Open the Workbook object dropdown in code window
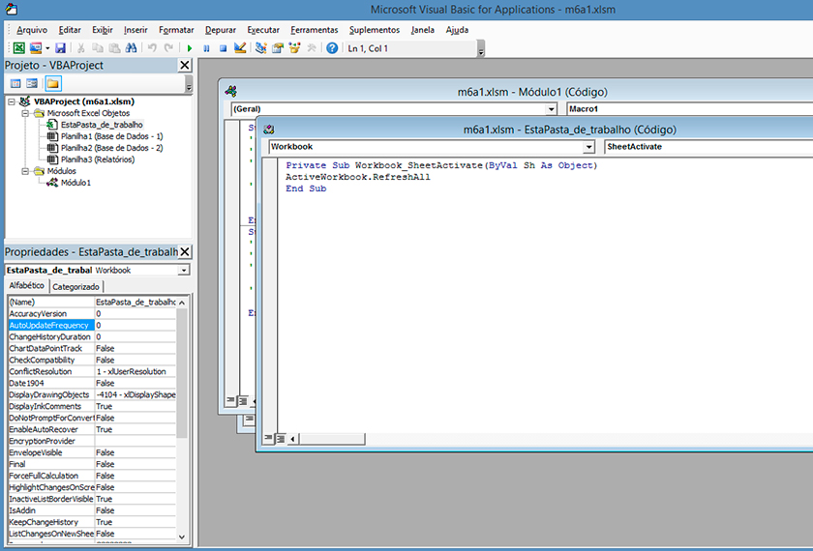Viewport: 813px width, 551px height. [588, 147]
